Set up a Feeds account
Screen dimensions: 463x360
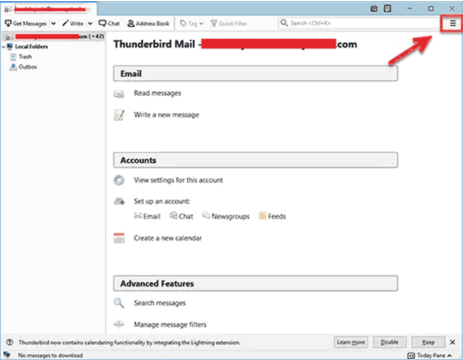tap(272, 216)
